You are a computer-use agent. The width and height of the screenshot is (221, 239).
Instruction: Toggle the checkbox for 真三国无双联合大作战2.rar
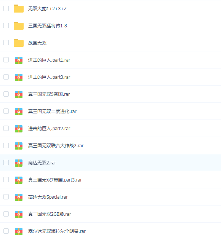click(6, 145)
